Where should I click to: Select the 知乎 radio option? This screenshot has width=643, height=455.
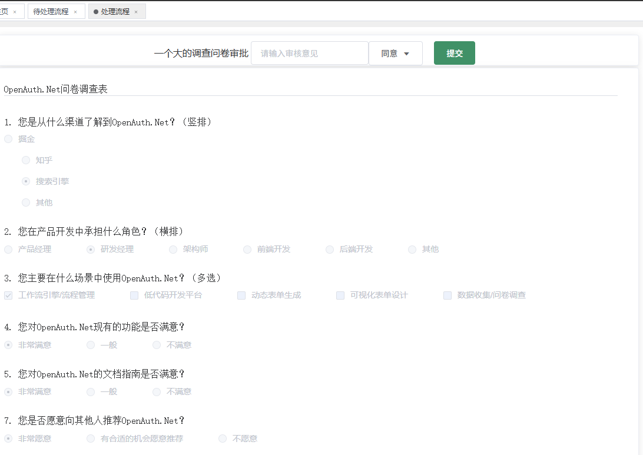pyautogui.click(x=26, y=160)
